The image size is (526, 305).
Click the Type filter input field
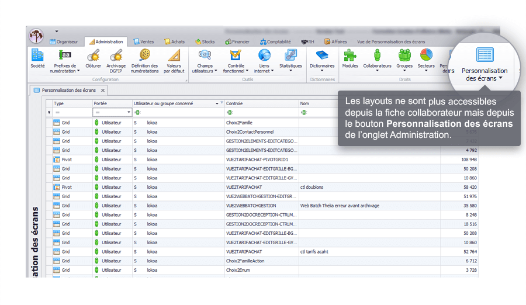(x=71, y=112)
